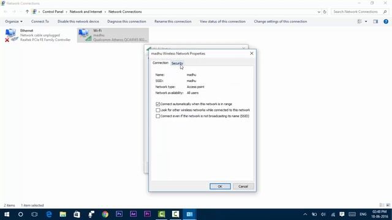The image size is (392, 220).
Task: Switch to the Connection tab
Action: [x=160, y=63]
